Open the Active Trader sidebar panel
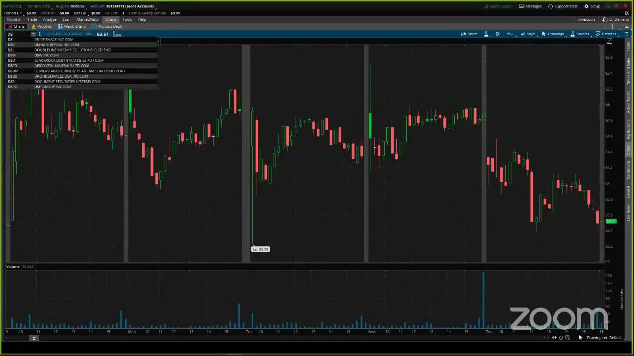 pyautogui.click(x=629, y=101)
